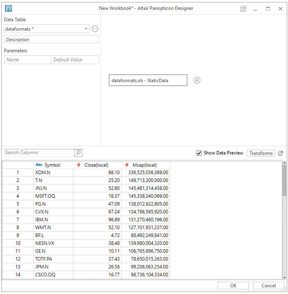Click the Search Columns field
Image resolution: width=288 pixels, height=294 pixels.
(39, 153)
